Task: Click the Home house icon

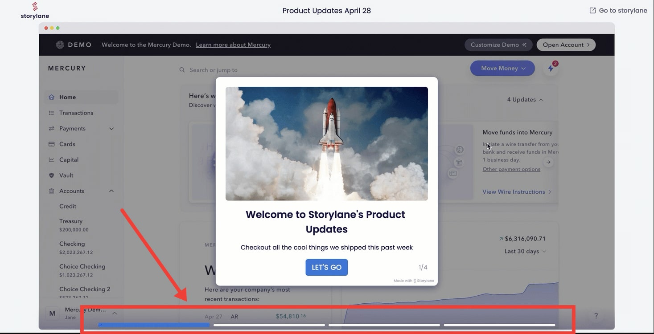Action: (51, 97)
